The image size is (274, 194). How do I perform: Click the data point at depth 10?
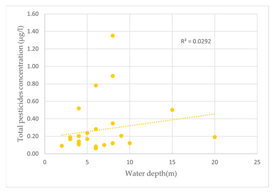tap(130, 143)
